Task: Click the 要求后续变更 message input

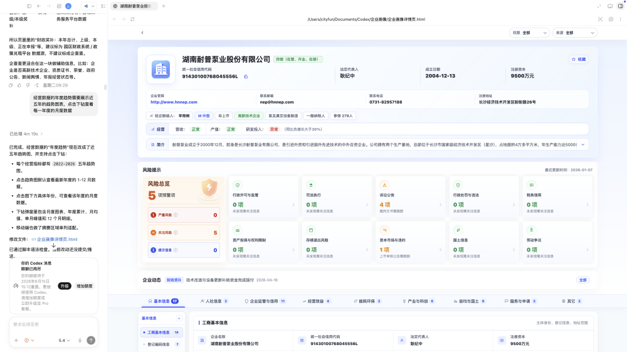Action: point(53,324)
